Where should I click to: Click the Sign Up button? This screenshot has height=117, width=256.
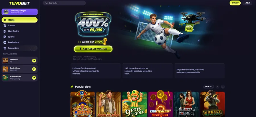tap(235, 3)
